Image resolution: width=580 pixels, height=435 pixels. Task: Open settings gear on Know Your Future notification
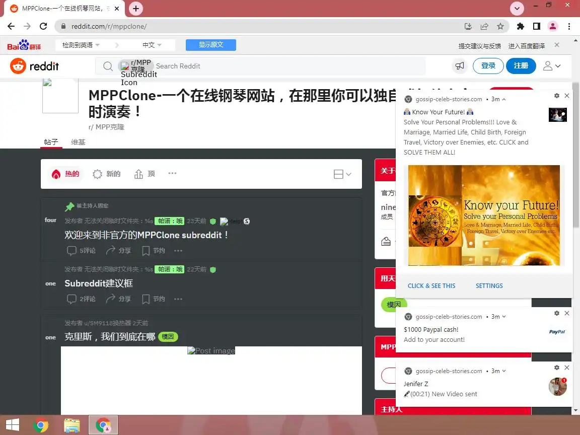tap(557, 96)
